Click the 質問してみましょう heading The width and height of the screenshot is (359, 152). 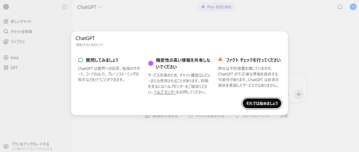[102, 60]
